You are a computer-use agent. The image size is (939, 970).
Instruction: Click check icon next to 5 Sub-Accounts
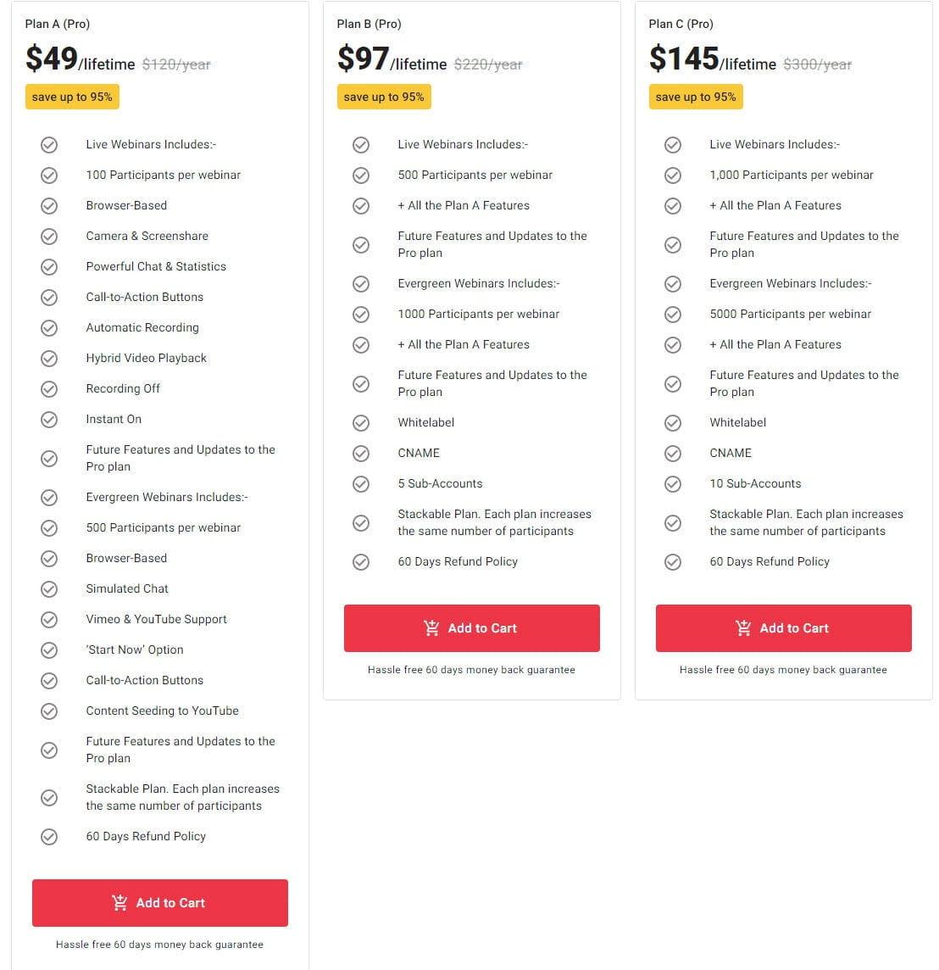tap(361, 484)
